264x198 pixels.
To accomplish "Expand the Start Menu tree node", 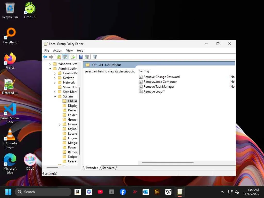I will (x=55, y=92).
